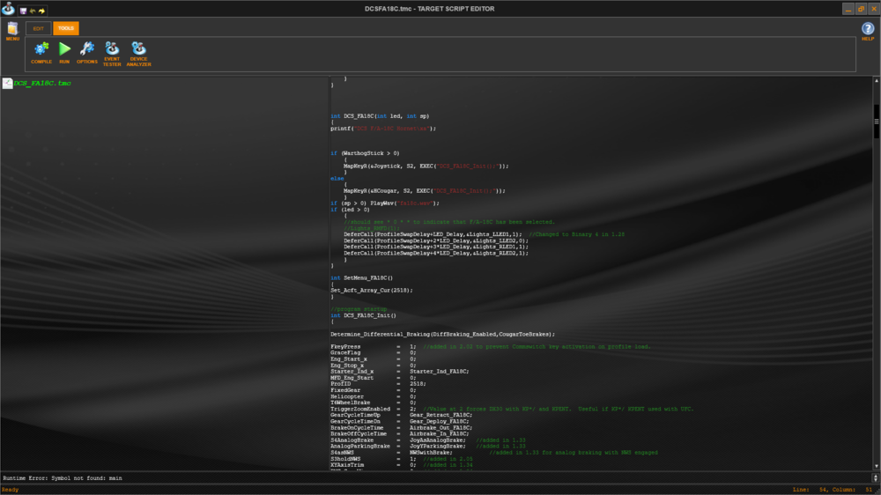Click the 'BrakeOnCycleTime' assignment line

pyautogui.click(x=401, y=428)
